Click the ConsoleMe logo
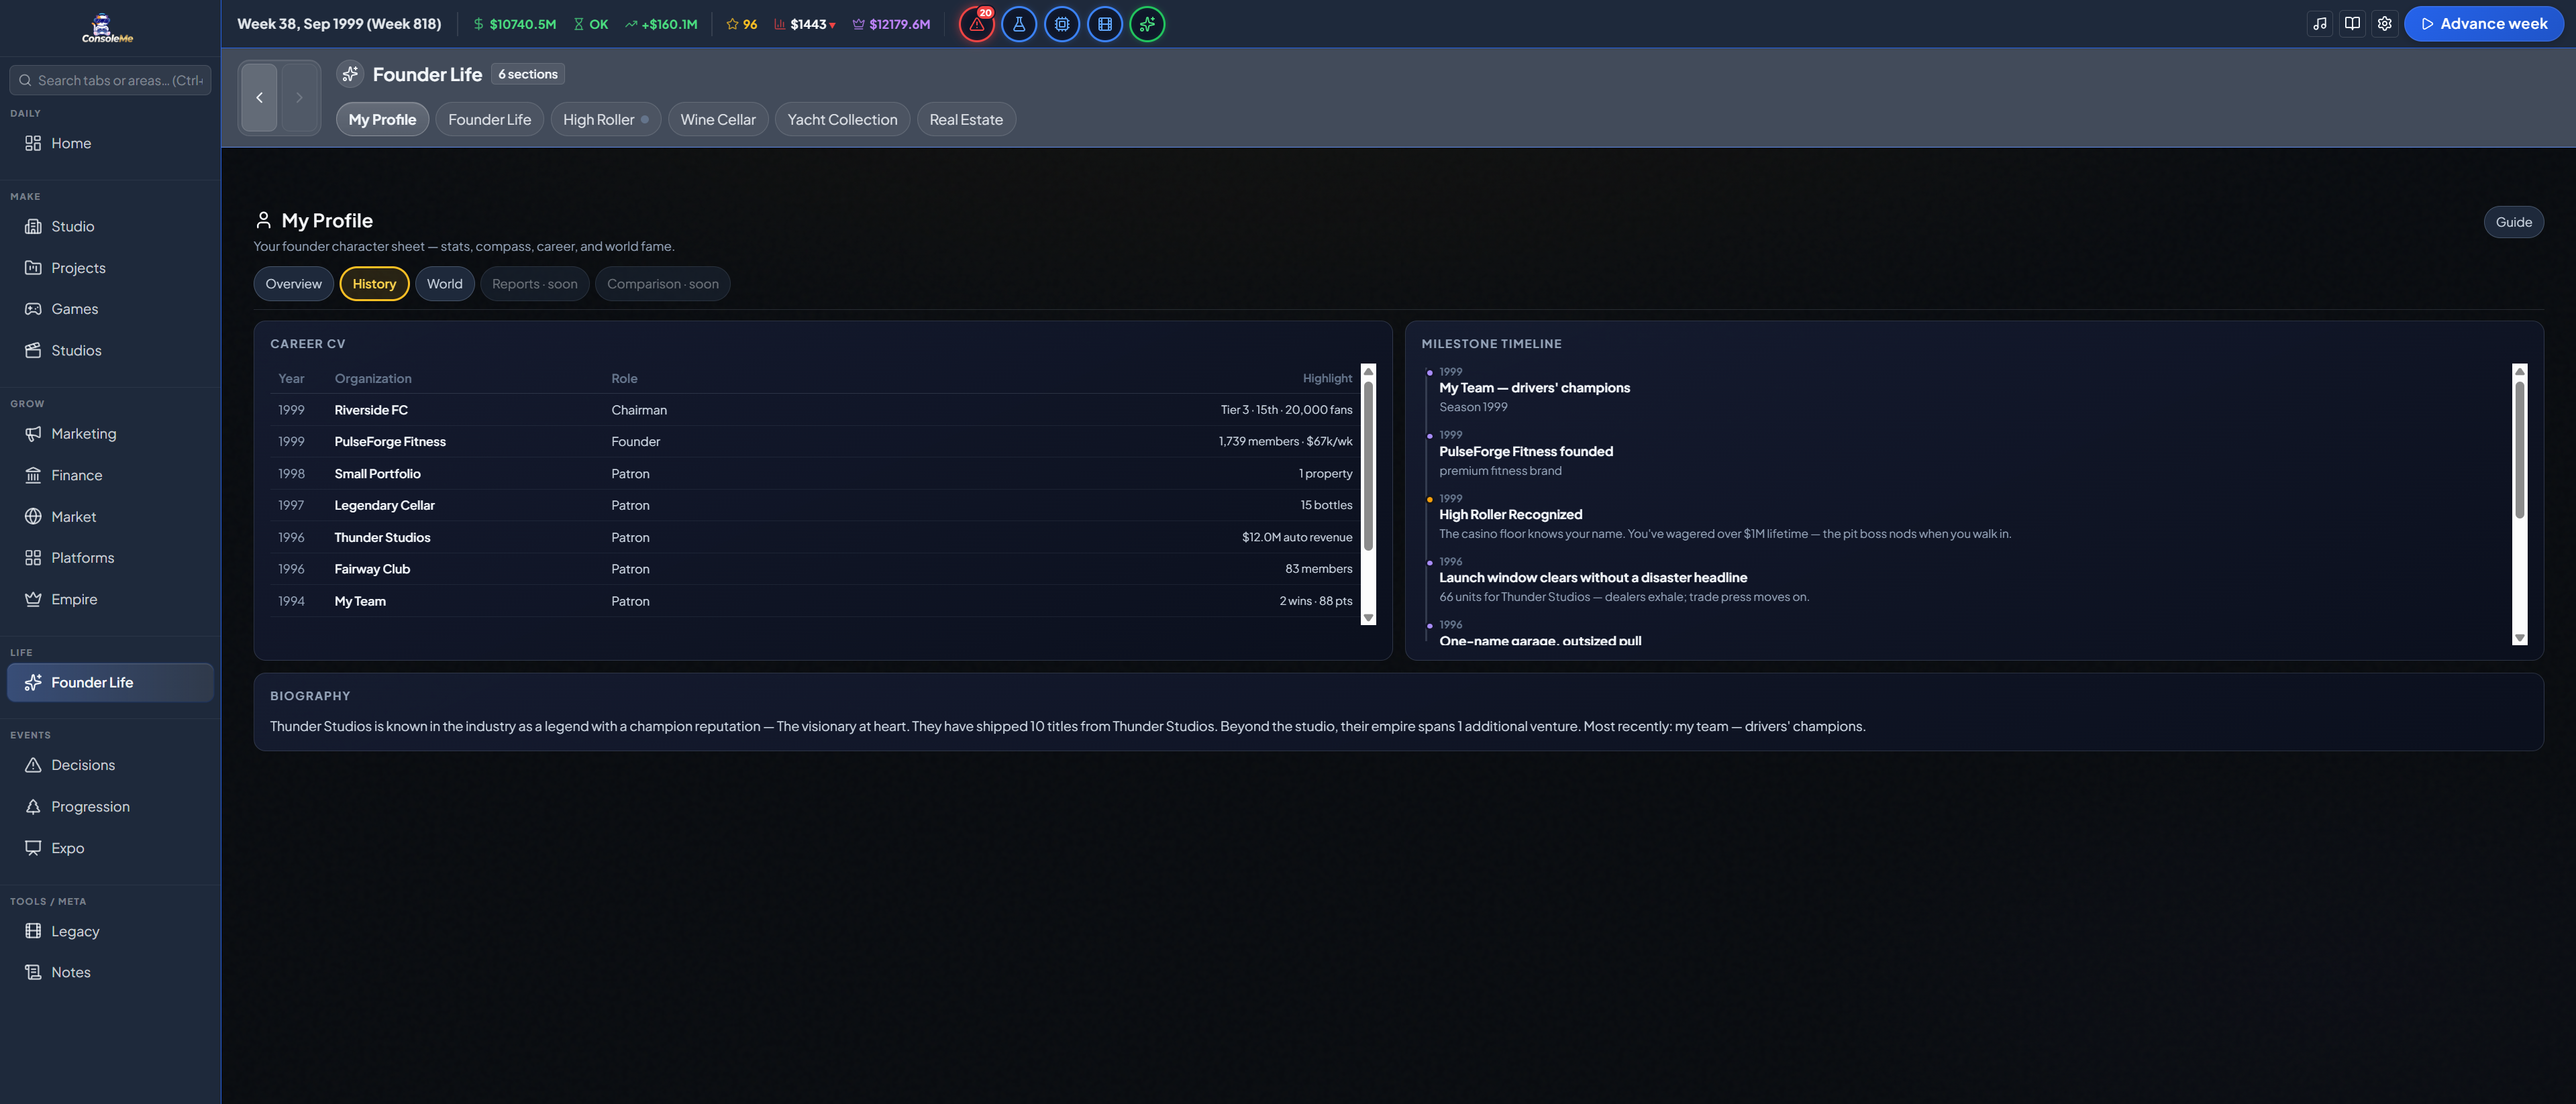The image size is (2576, 1104). point(107,28)
